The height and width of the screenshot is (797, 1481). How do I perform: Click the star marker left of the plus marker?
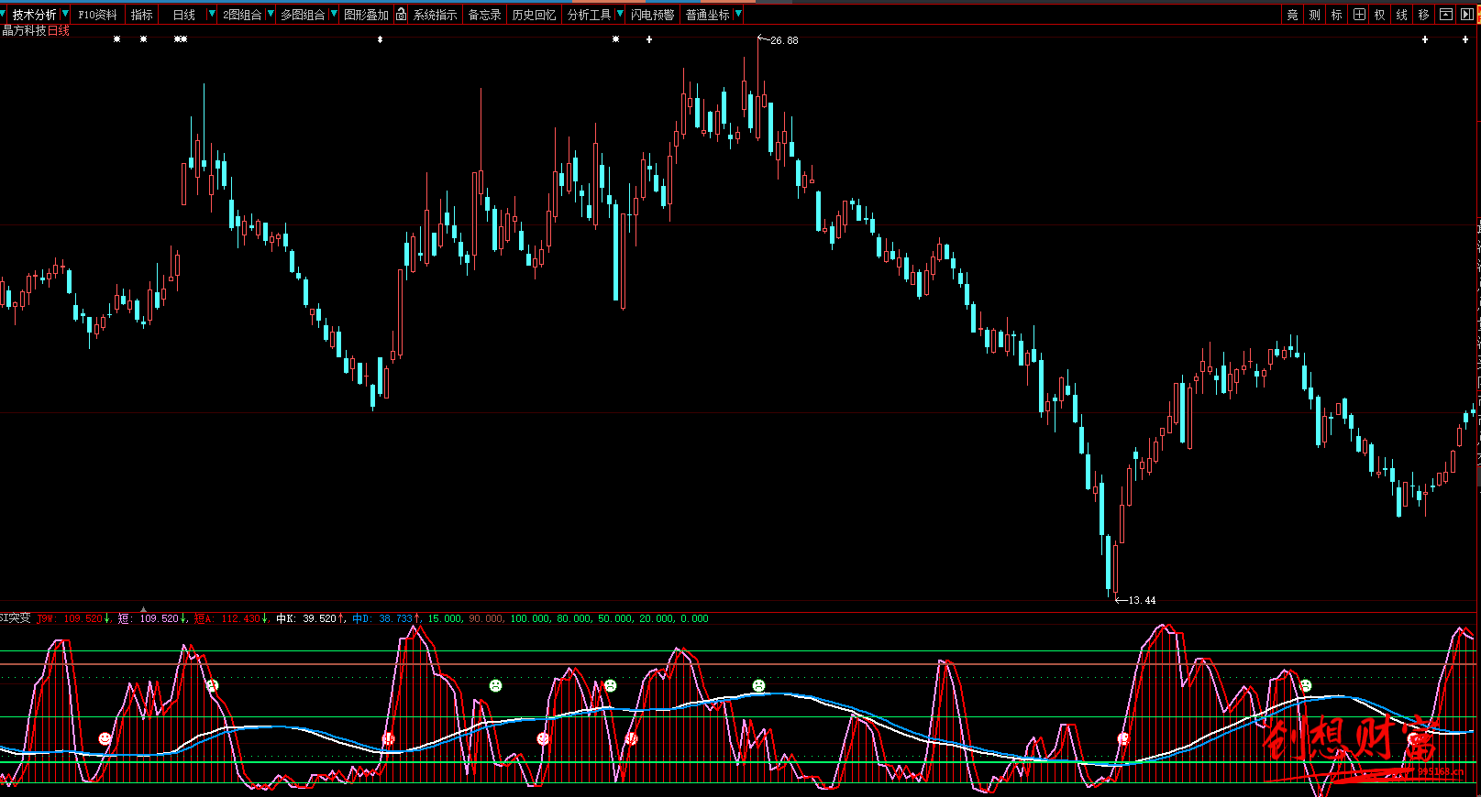tap(615, 39)
